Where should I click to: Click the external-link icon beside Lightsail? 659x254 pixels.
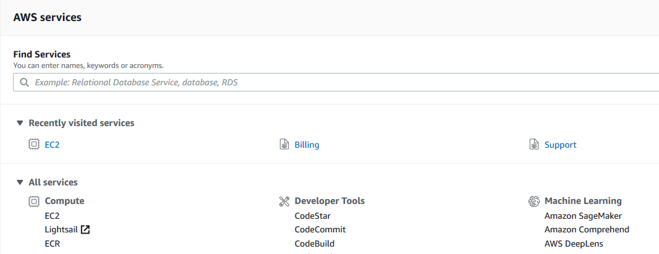click(x=85, y=230)
